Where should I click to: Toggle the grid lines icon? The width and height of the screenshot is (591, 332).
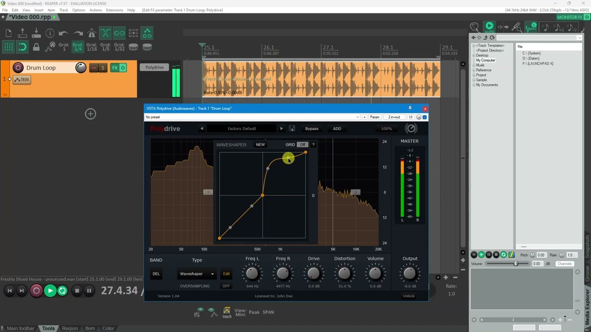[8, 47]
